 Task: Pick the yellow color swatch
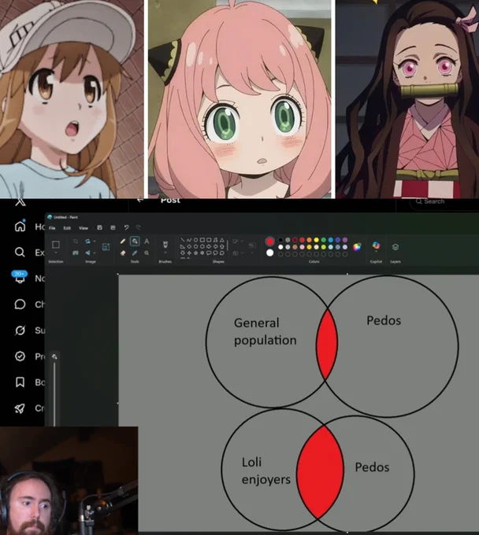pos(317,240)
